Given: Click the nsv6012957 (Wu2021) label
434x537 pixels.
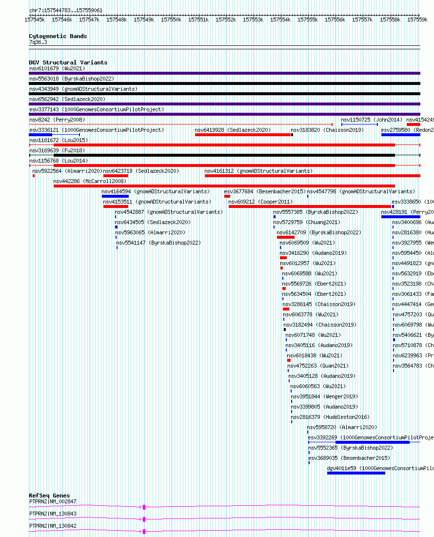Looking at the screenshot, I should point(308,264).
